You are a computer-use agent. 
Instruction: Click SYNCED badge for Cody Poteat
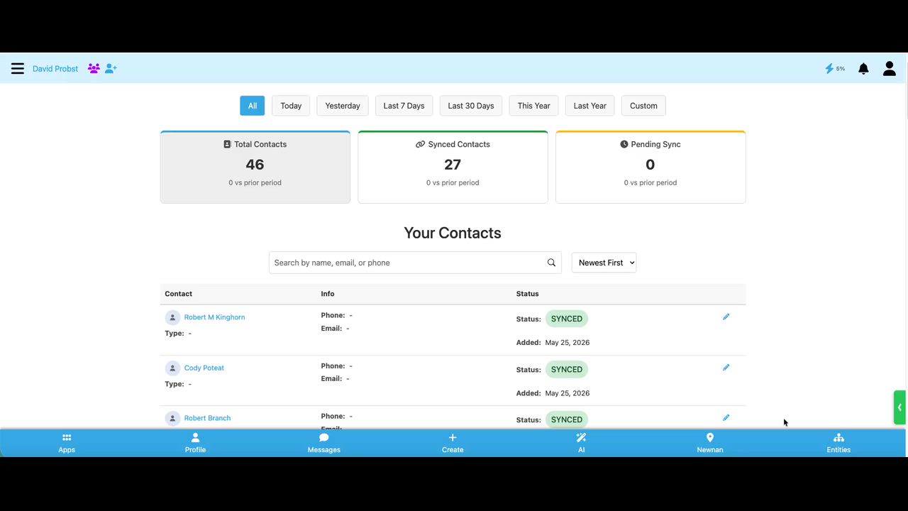tap(567, 369)
